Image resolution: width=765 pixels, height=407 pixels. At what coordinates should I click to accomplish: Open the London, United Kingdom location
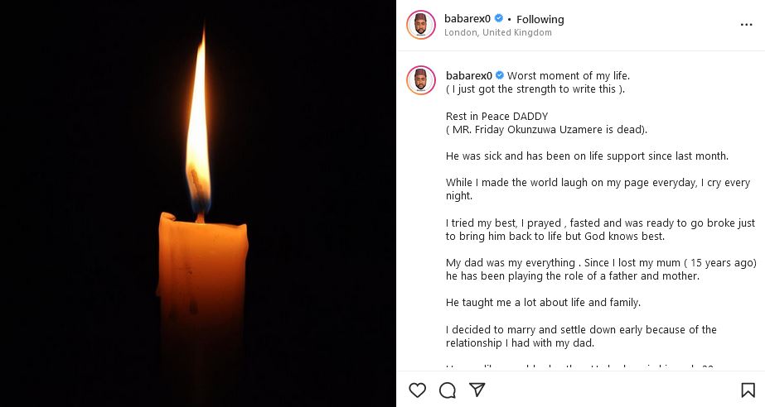click(497, 33)
